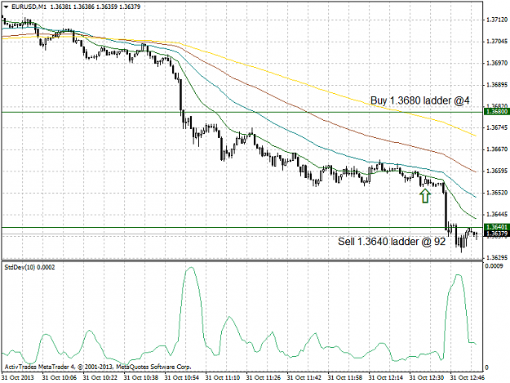
Task: Click the 1.36745 price axis label
Action: click(x=497, y=127)
